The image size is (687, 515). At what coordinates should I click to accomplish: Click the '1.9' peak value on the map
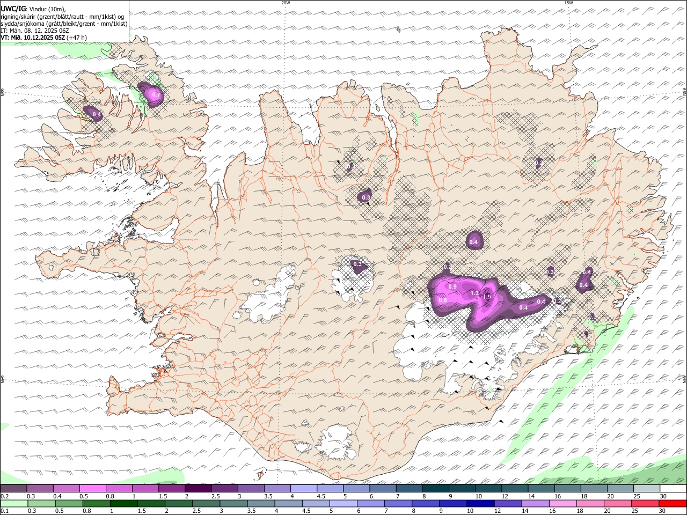pos(487,296)
